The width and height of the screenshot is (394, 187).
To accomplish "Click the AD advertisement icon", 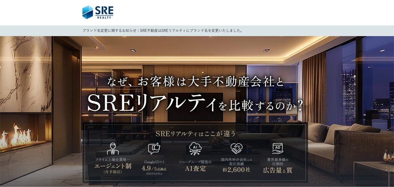I will [278, 148].
